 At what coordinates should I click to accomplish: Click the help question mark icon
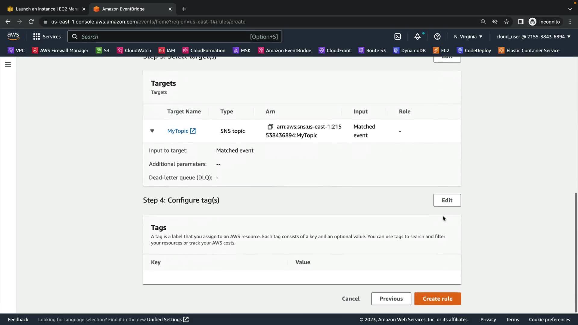click(x=437, y=36)
